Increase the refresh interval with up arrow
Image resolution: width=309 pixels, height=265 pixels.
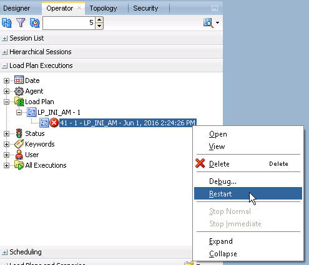(x=99, y=19)
